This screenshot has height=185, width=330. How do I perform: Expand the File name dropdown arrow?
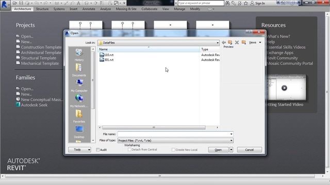point(231,134)
